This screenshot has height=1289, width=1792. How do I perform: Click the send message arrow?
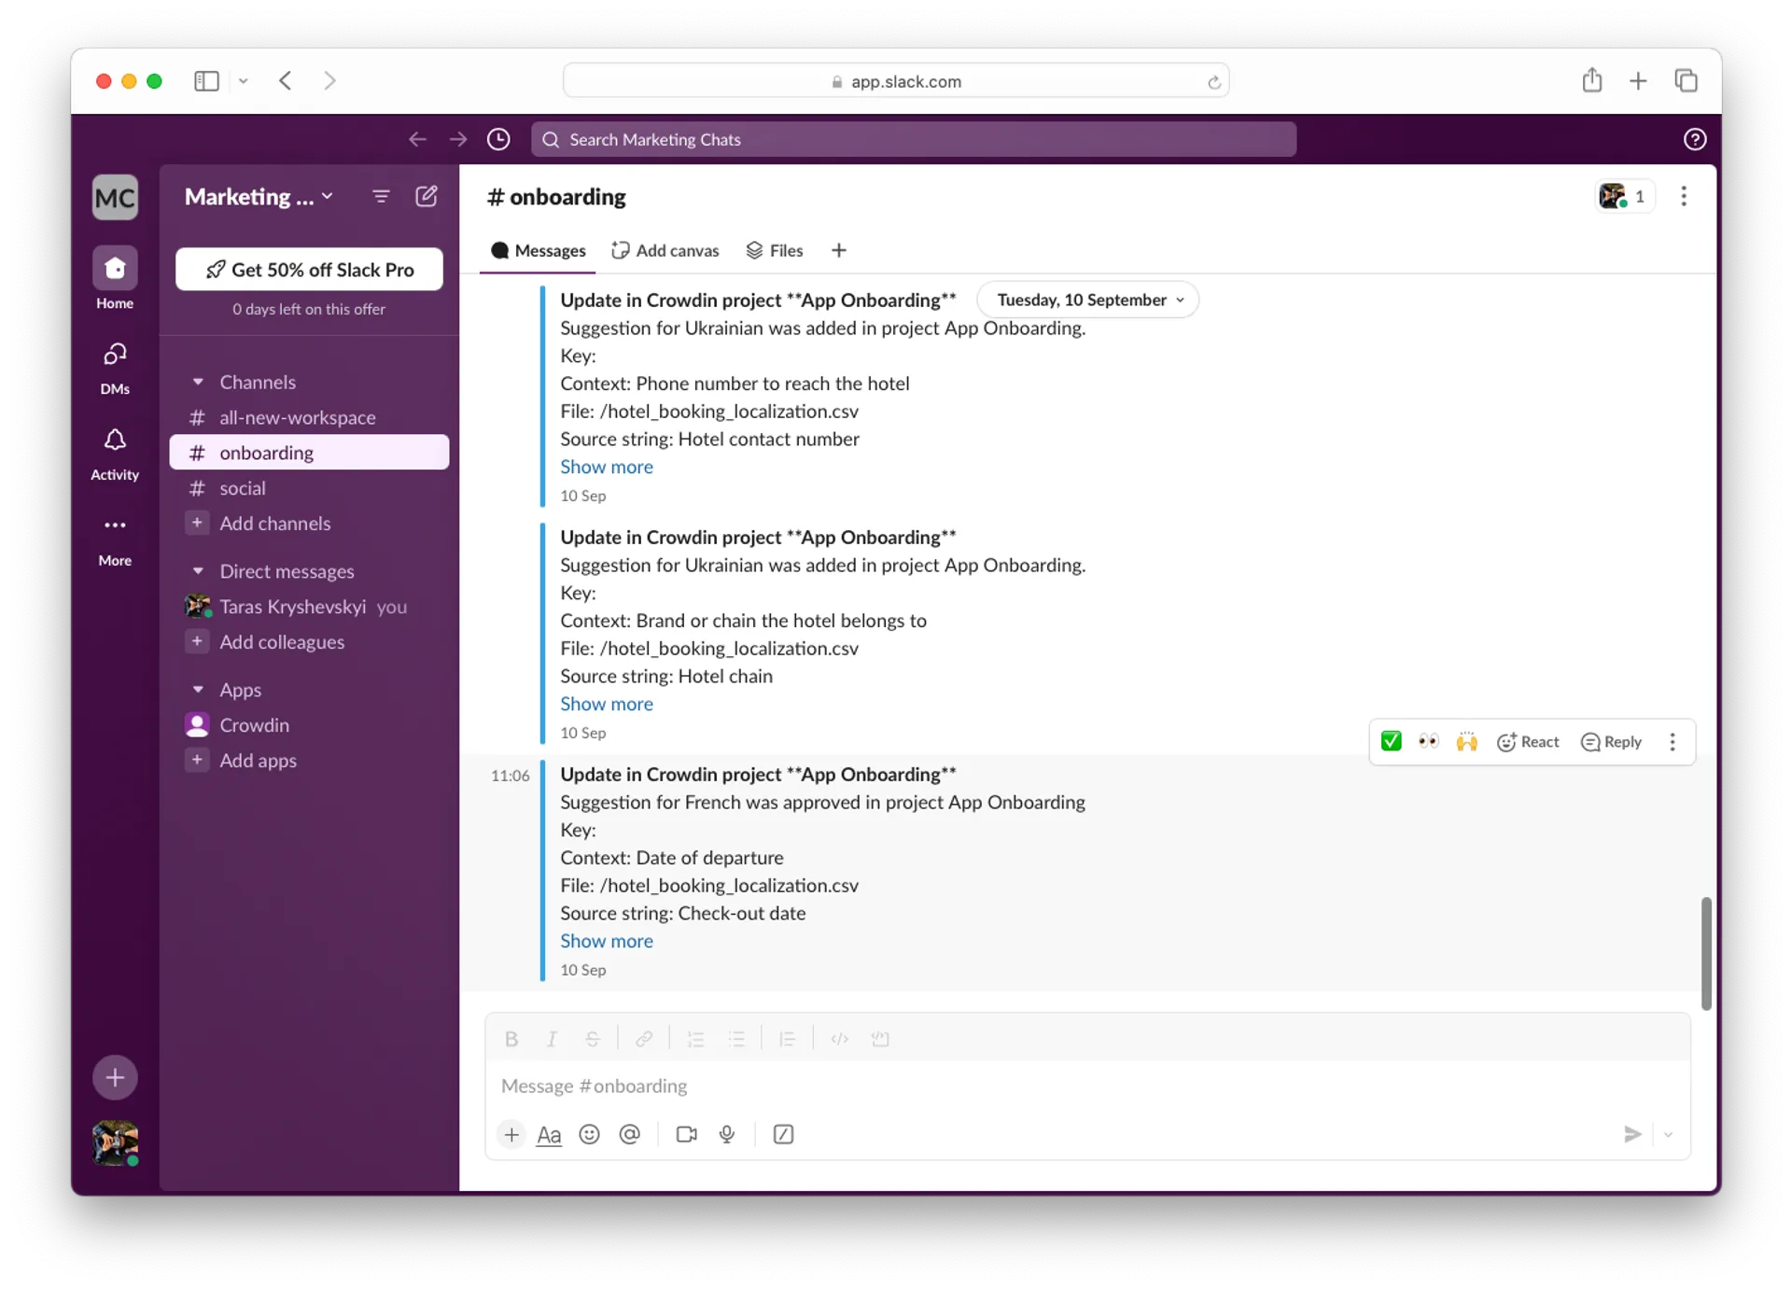point(1632,1134)
